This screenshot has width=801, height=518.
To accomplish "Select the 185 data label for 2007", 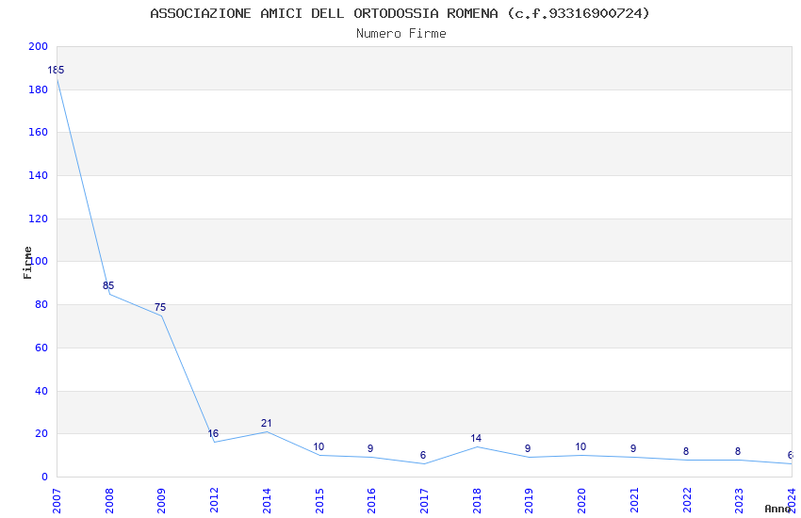I will [56, 70].
